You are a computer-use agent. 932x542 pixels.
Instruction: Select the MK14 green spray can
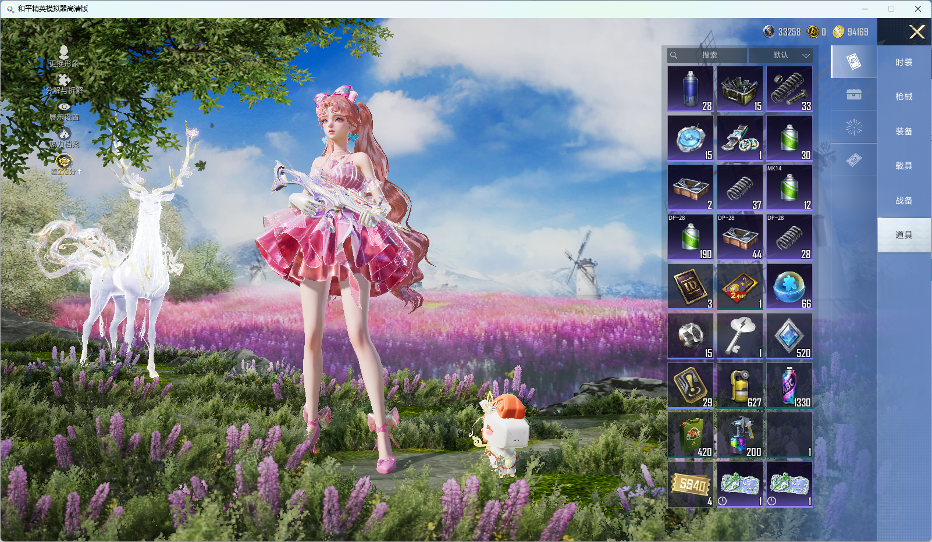789,188
